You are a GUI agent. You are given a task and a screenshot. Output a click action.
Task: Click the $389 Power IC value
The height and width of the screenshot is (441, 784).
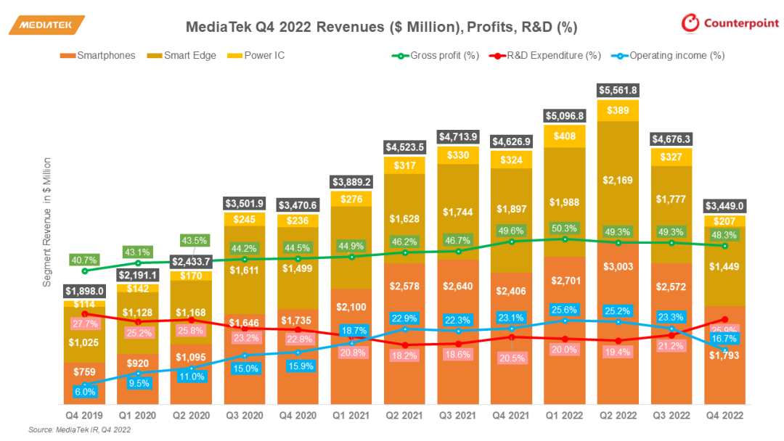[618, 110]
